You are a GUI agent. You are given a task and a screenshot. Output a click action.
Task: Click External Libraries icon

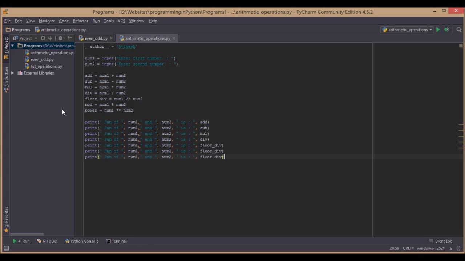pos(20,73)
